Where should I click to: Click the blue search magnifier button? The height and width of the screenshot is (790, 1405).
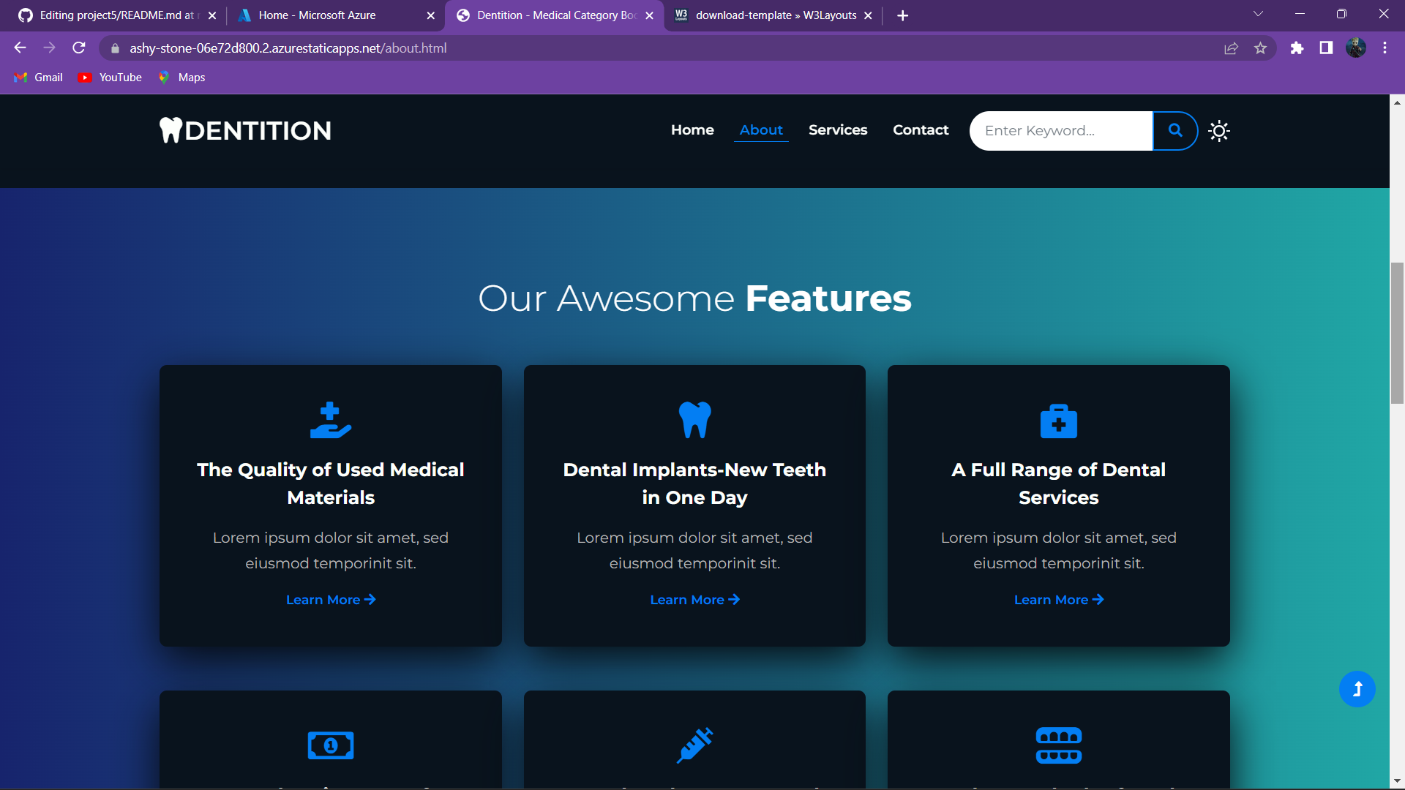(1174, 130)
